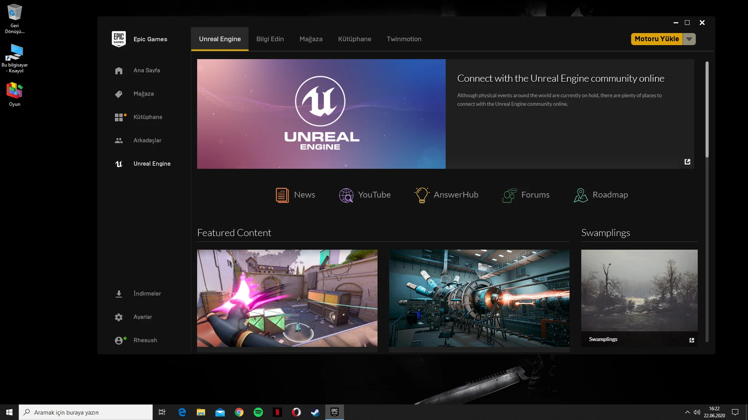Open Ayarlar gear icon
Screen dimensions: 748x420
coord(119,317)
